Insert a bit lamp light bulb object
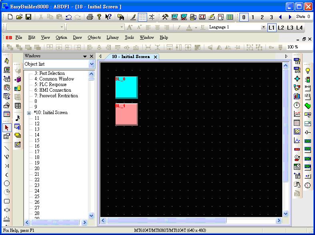315x235 pixels. coord(307,70)
